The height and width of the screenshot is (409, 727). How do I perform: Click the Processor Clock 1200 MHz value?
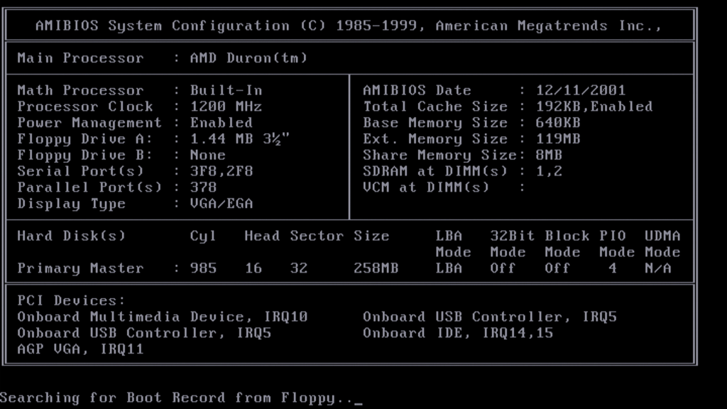pyautogui.click(x=226, y=107)
